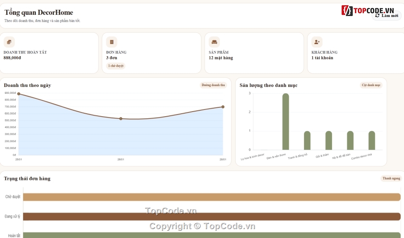This screenshot has width=404, height=238.
Task: Click the "3 đơn" order count
Action: pos(111,58)
